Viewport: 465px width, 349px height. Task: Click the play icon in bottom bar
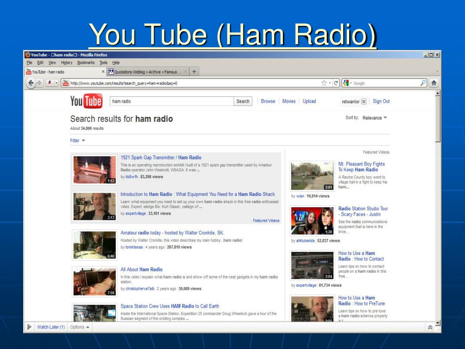(x=30, y=327)
